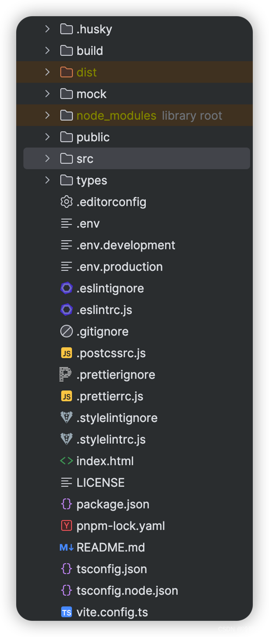Open the .prettierrc.js file name
This screenshot has height=637, width=269.
pos(110,396)
